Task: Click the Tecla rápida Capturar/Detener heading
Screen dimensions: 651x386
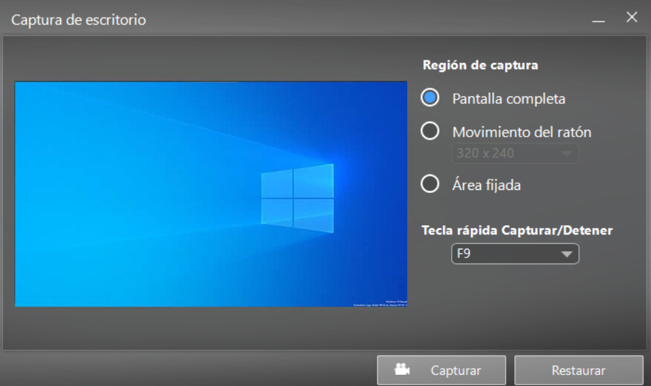Action: click(x=517, y=230)
